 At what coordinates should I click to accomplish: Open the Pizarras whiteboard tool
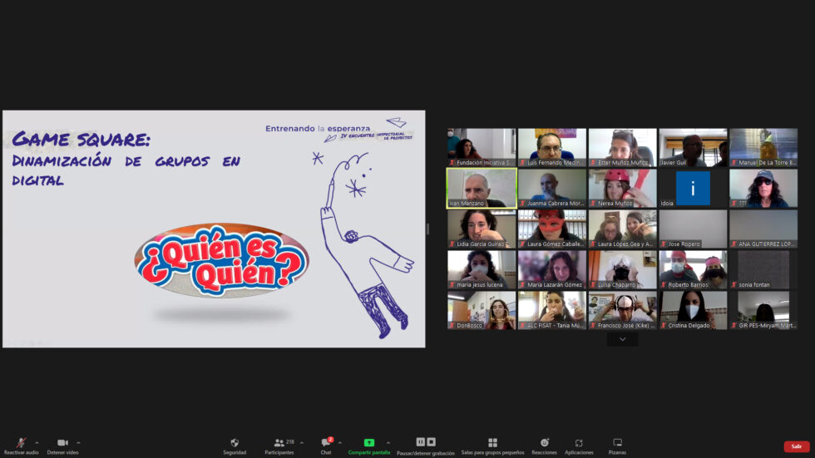click(617, 443)
